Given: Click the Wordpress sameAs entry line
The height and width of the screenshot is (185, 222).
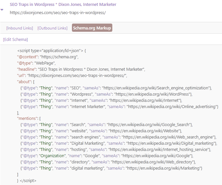Looking at the screenshot, I should coord(106,94).
